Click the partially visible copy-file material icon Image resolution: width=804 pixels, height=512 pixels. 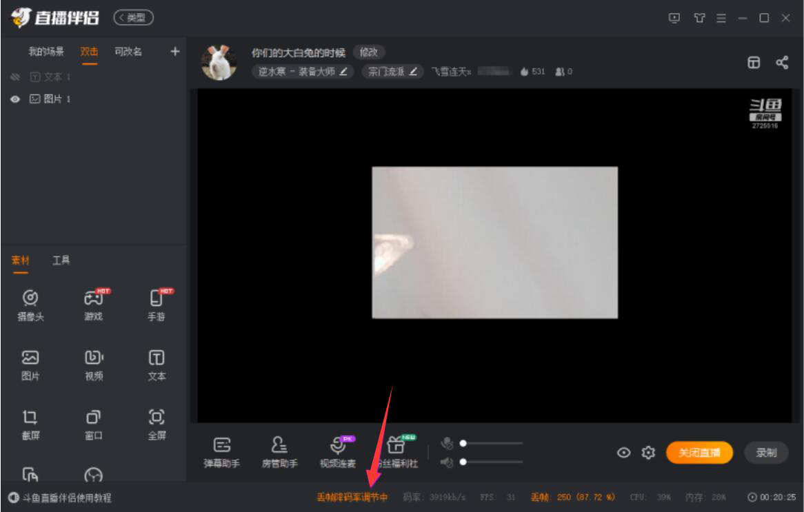[30, 474]
